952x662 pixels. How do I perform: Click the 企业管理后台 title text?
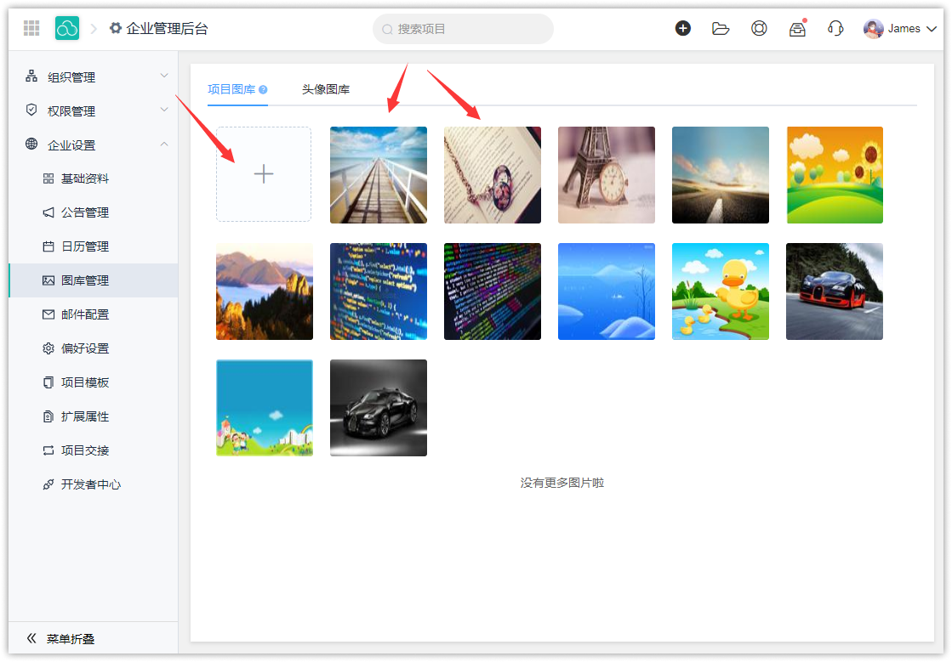167,29
